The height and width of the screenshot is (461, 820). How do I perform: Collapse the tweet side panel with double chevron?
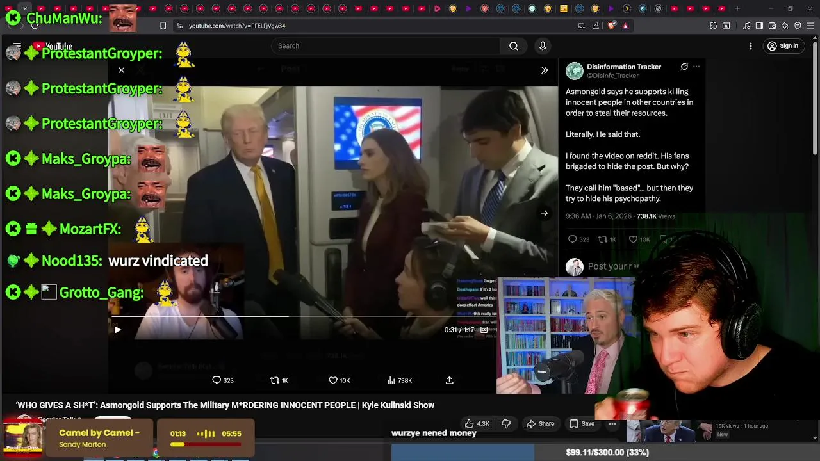coord(545,70)
